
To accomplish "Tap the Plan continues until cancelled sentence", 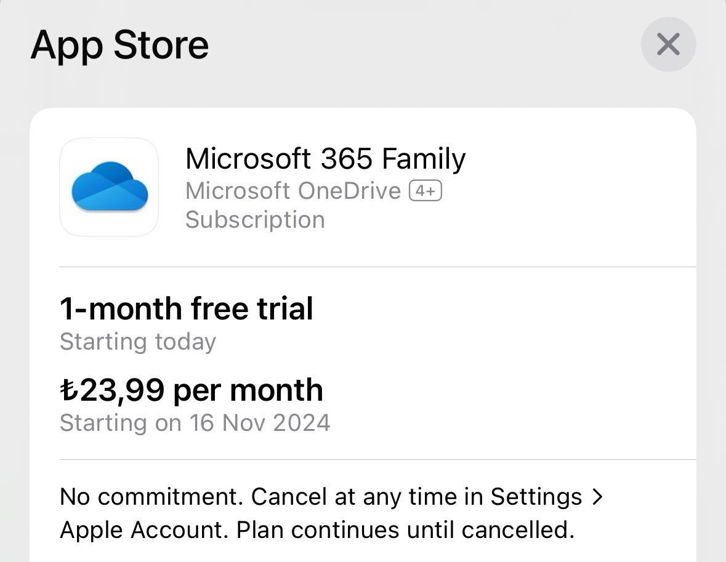I will [406, 530].
